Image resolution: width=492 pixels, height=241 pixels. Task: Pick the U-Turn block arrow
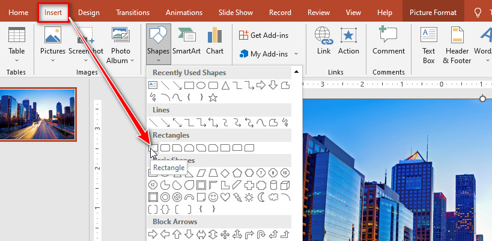pos(261,234)
